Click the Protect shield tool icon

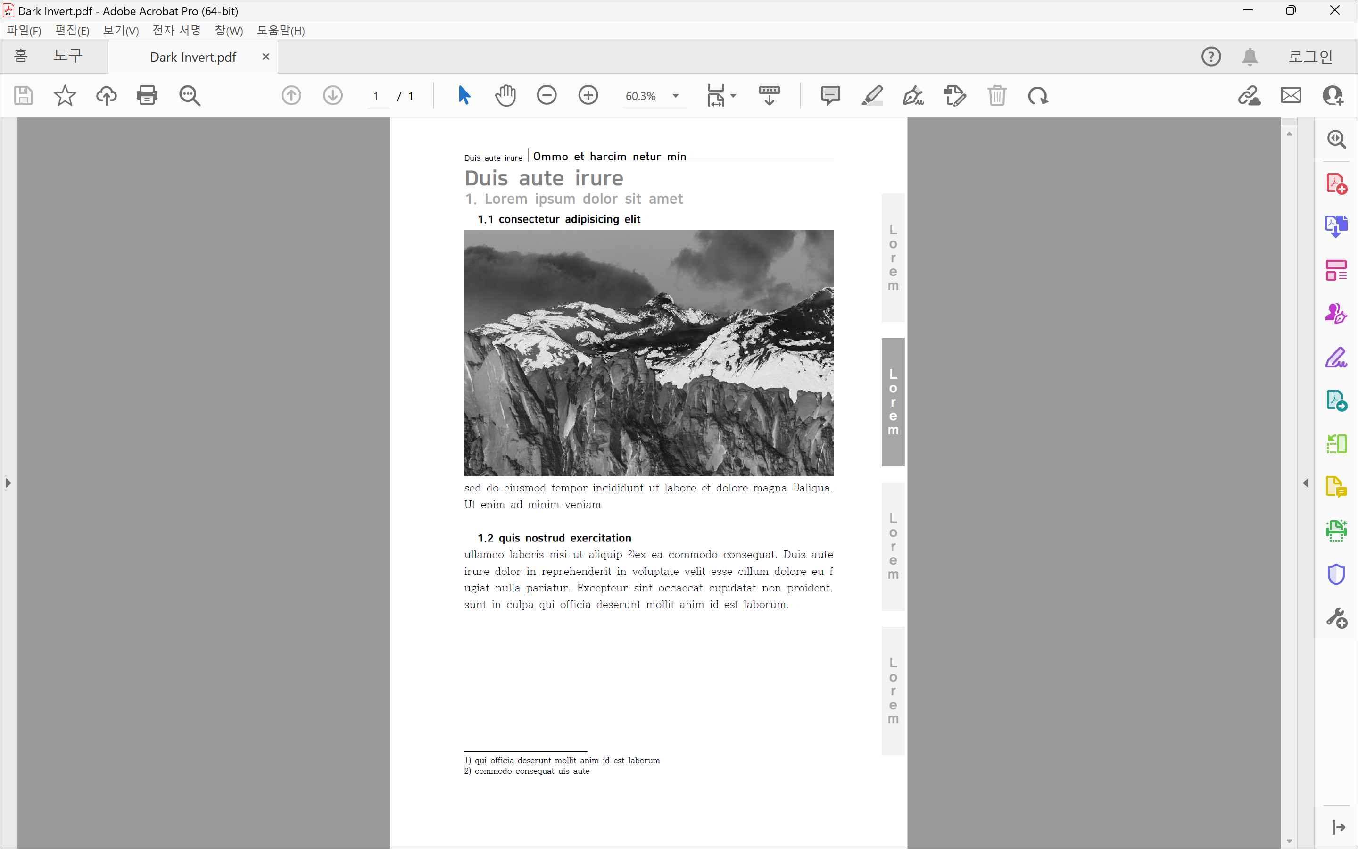point(1336,574)
